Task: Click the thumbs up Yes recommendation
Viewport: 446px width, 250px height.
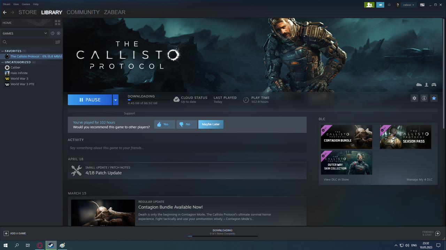Action: pyautogui.click(x=164, y=124)
